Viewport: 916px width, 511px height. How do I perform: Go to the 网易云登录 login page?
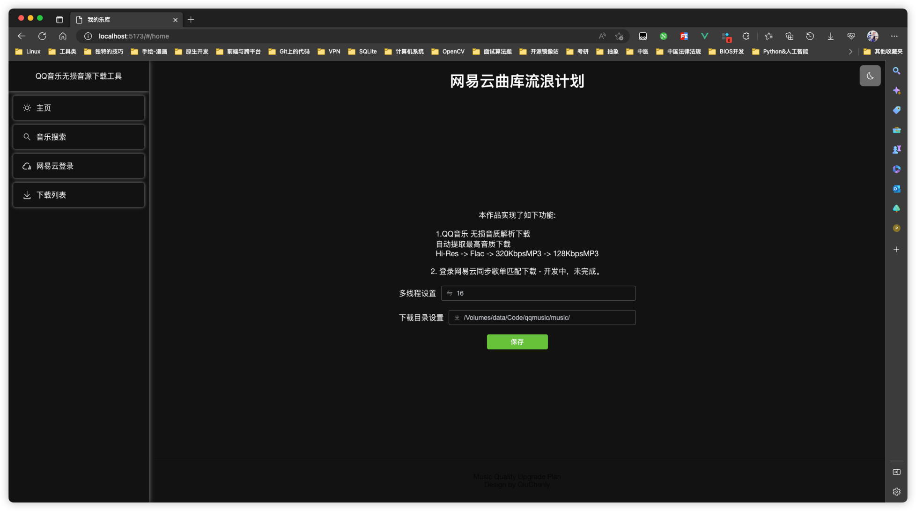[x=79, y=166]
